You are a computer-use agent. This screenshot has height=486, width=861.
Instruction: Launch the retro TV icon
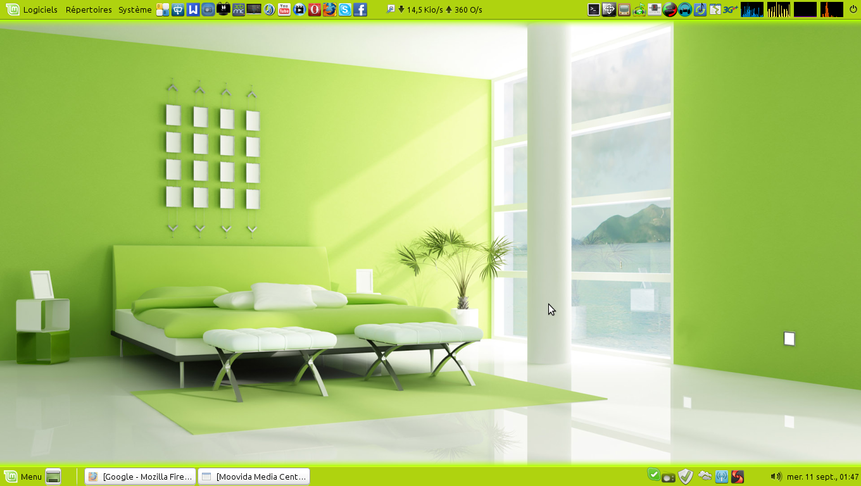tap(624, 9)
